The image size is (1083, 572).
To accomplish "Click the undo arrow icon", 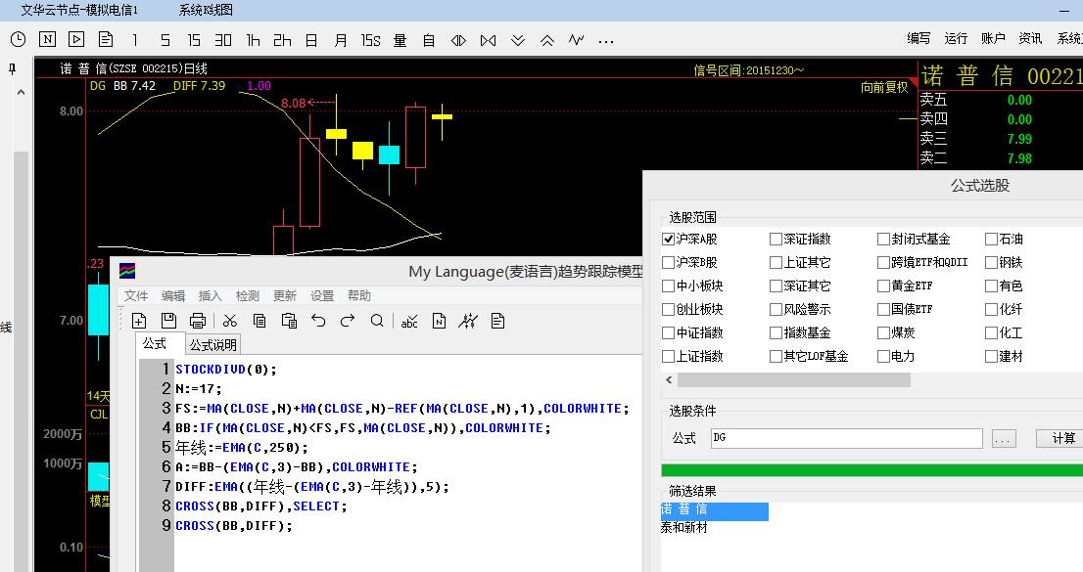I will pos(318,321).
